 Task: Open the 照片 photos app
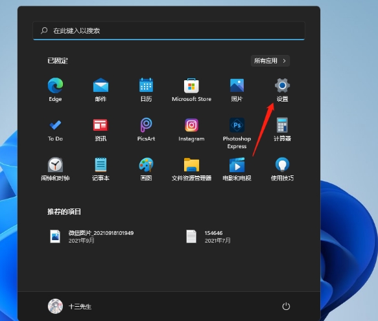(x=237, y=89)
